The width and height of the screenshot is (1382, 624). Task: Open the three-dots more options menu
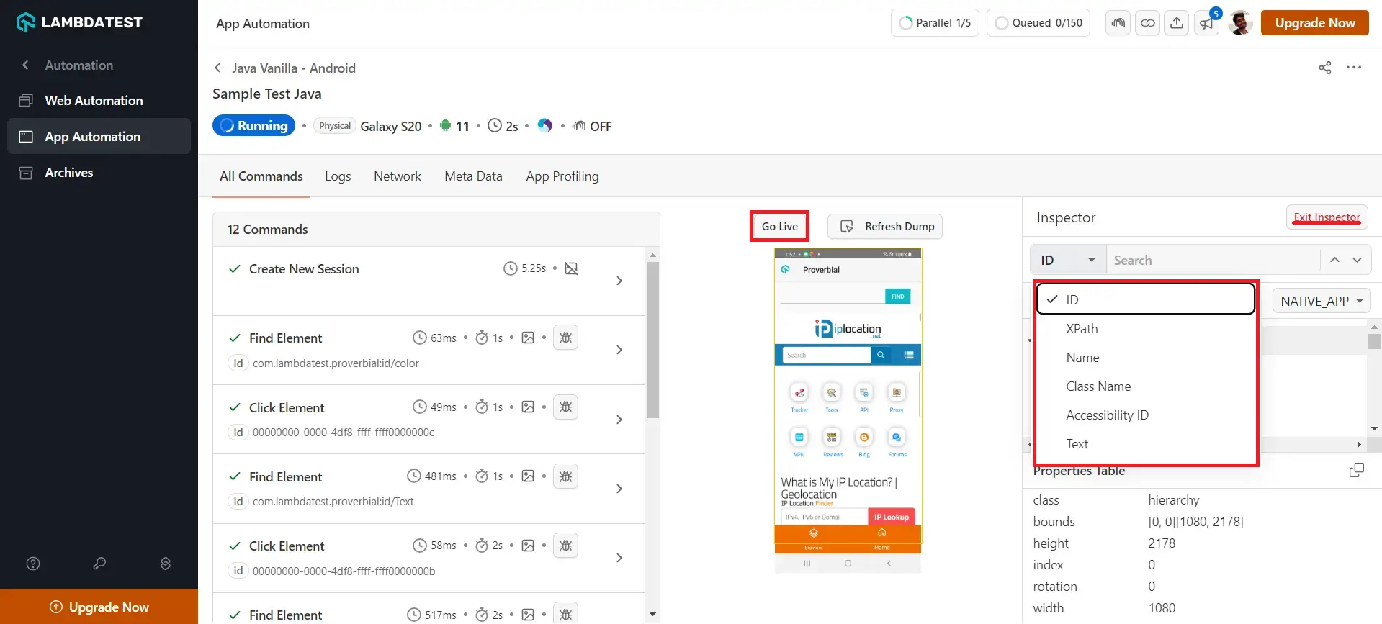(1354, 68)
